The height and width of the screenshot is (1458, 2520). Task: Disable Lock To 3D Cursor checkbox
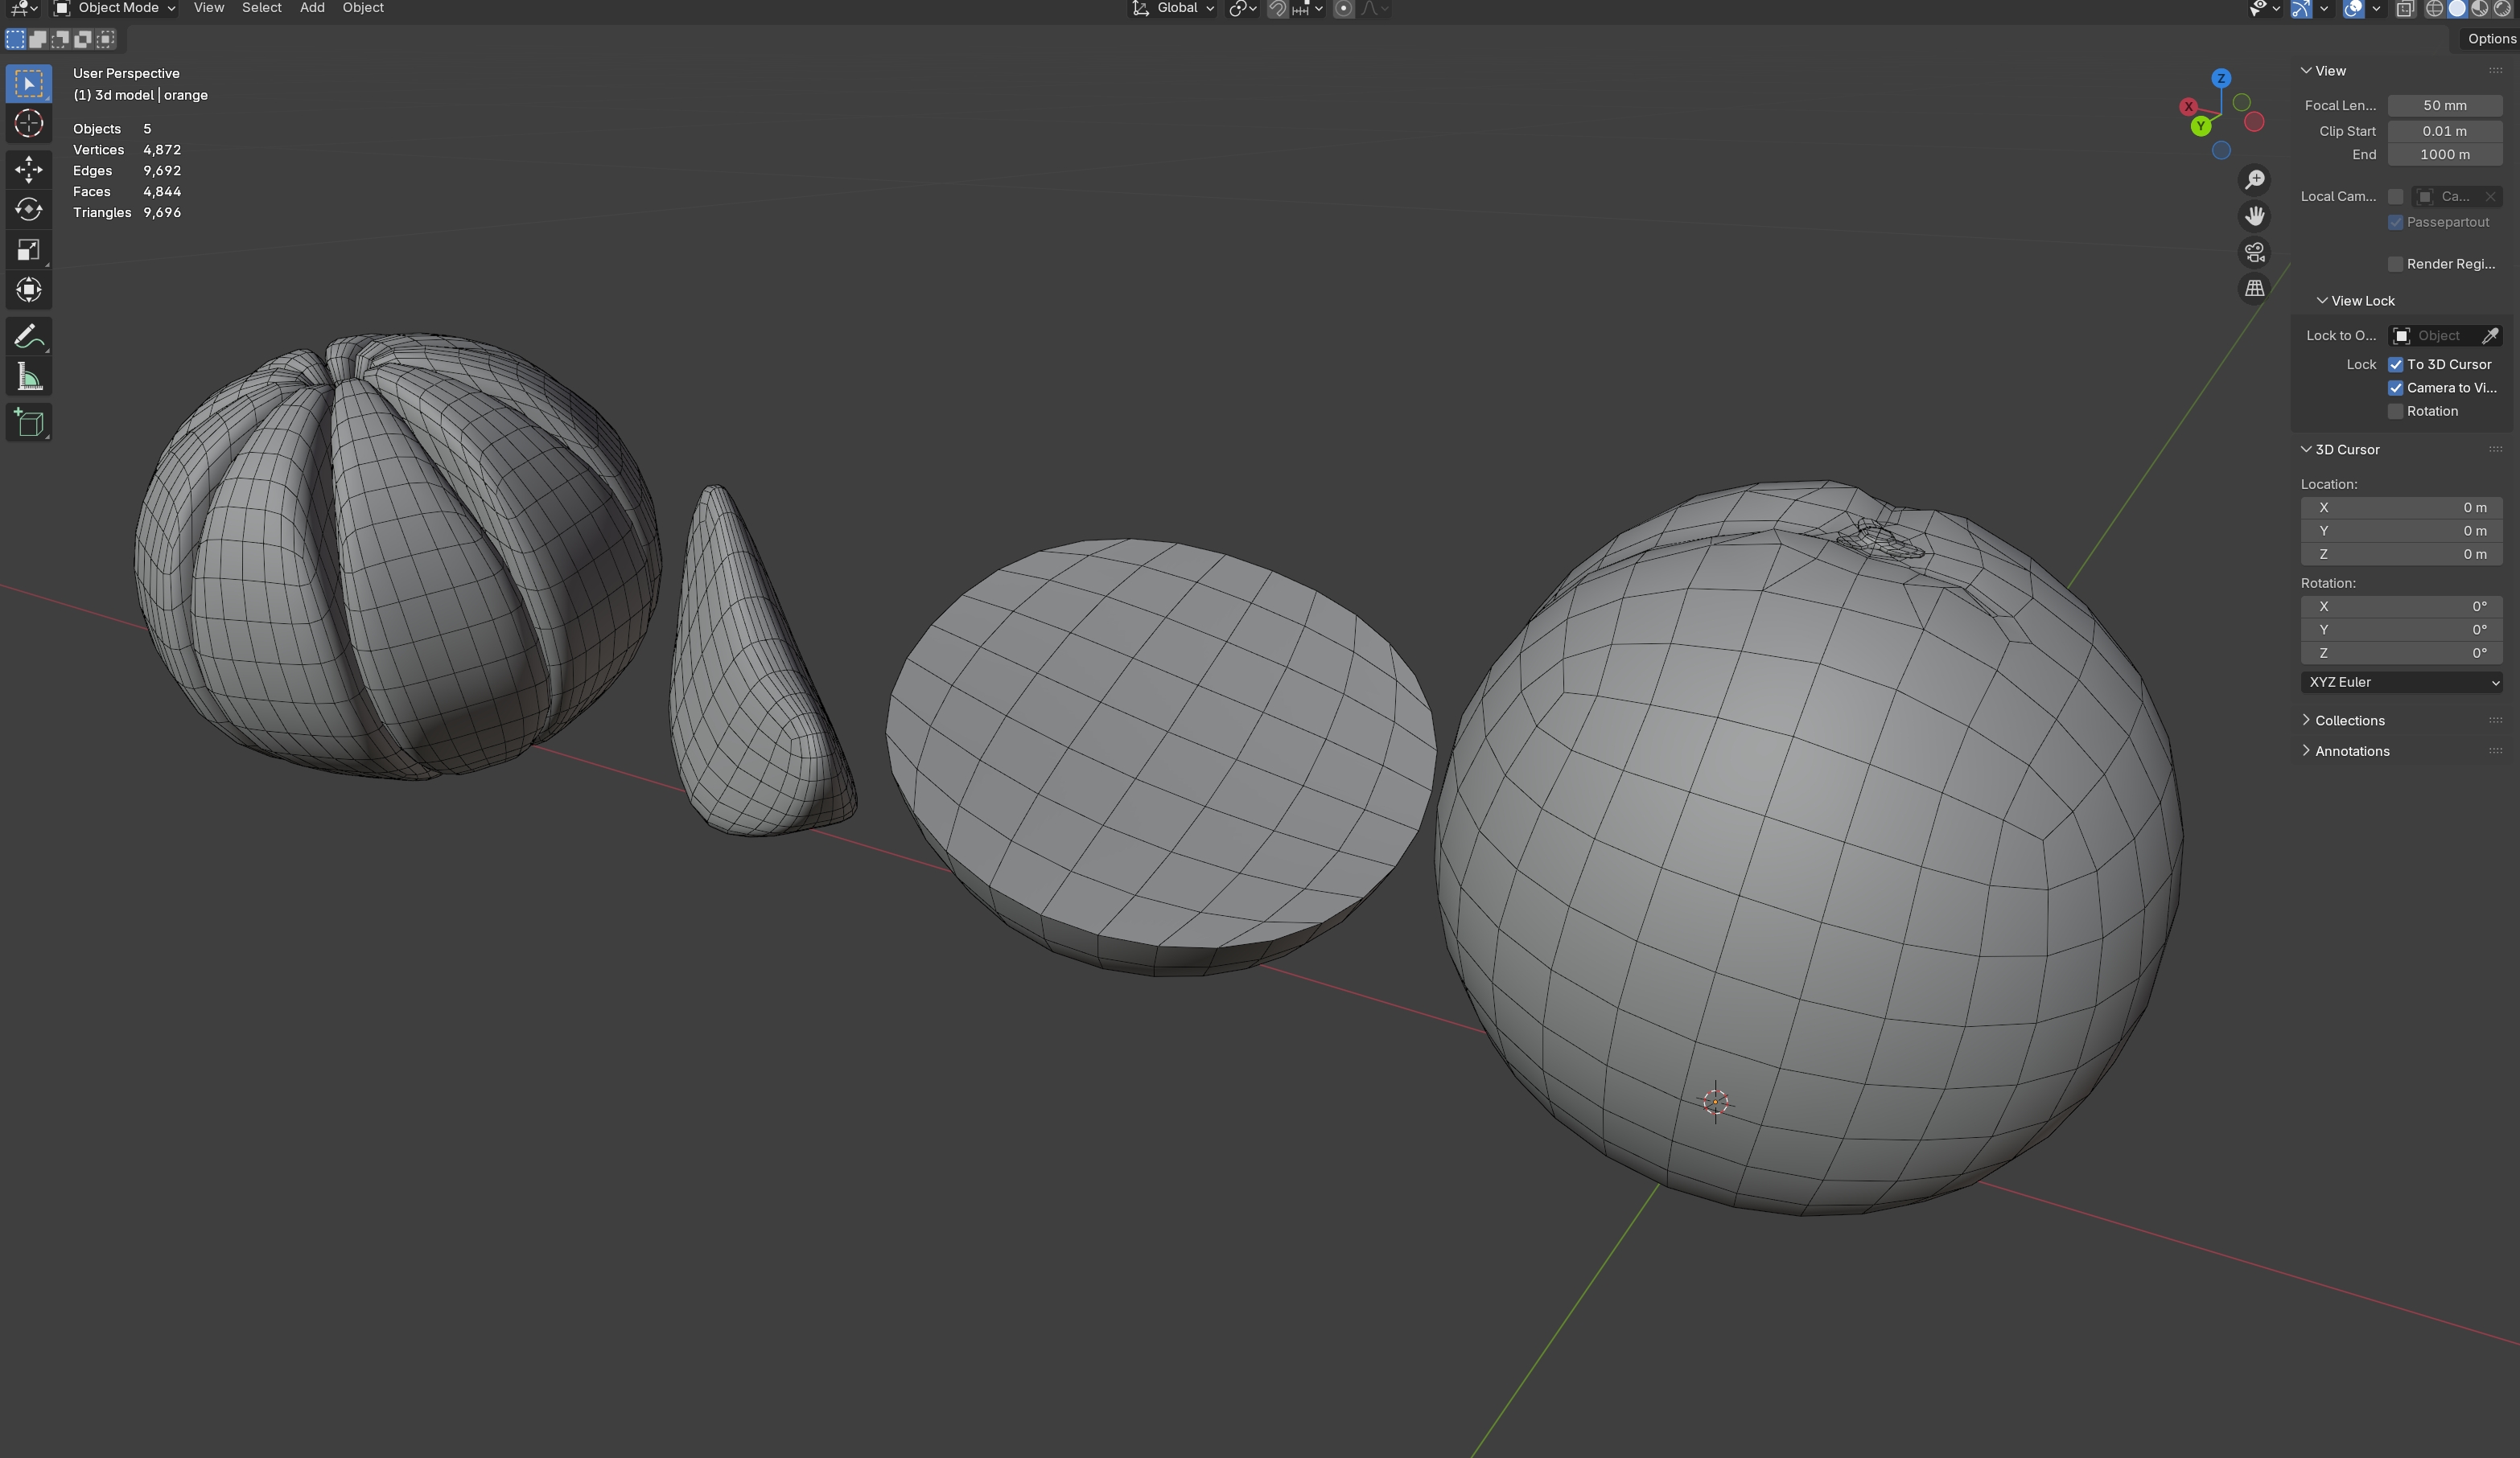(2395, 365)
